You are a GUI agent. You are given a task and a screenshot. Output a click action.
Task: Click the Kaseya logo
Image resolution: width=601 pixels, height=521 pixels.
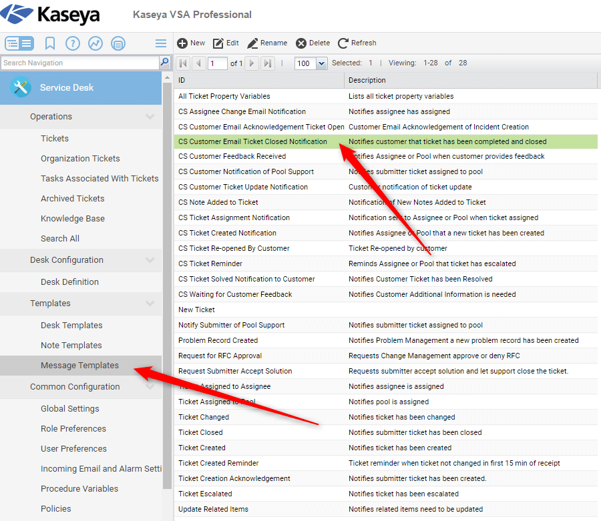(51, 15)
